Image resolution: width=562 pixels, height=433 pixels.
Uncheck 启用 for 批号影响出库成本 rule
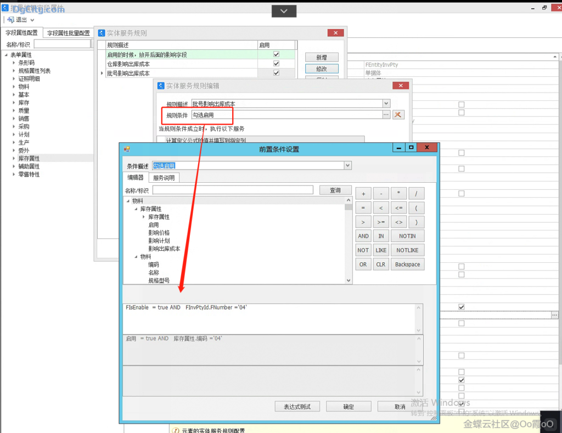(x=276, y=73)
